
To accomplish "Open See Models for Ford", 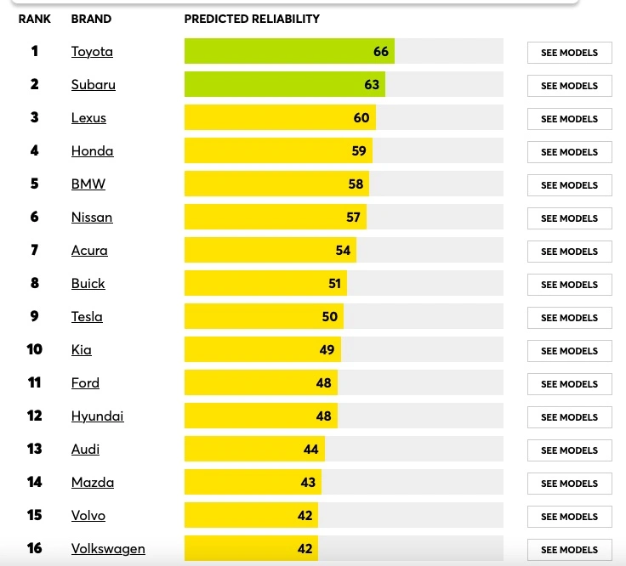I will 569,384.
